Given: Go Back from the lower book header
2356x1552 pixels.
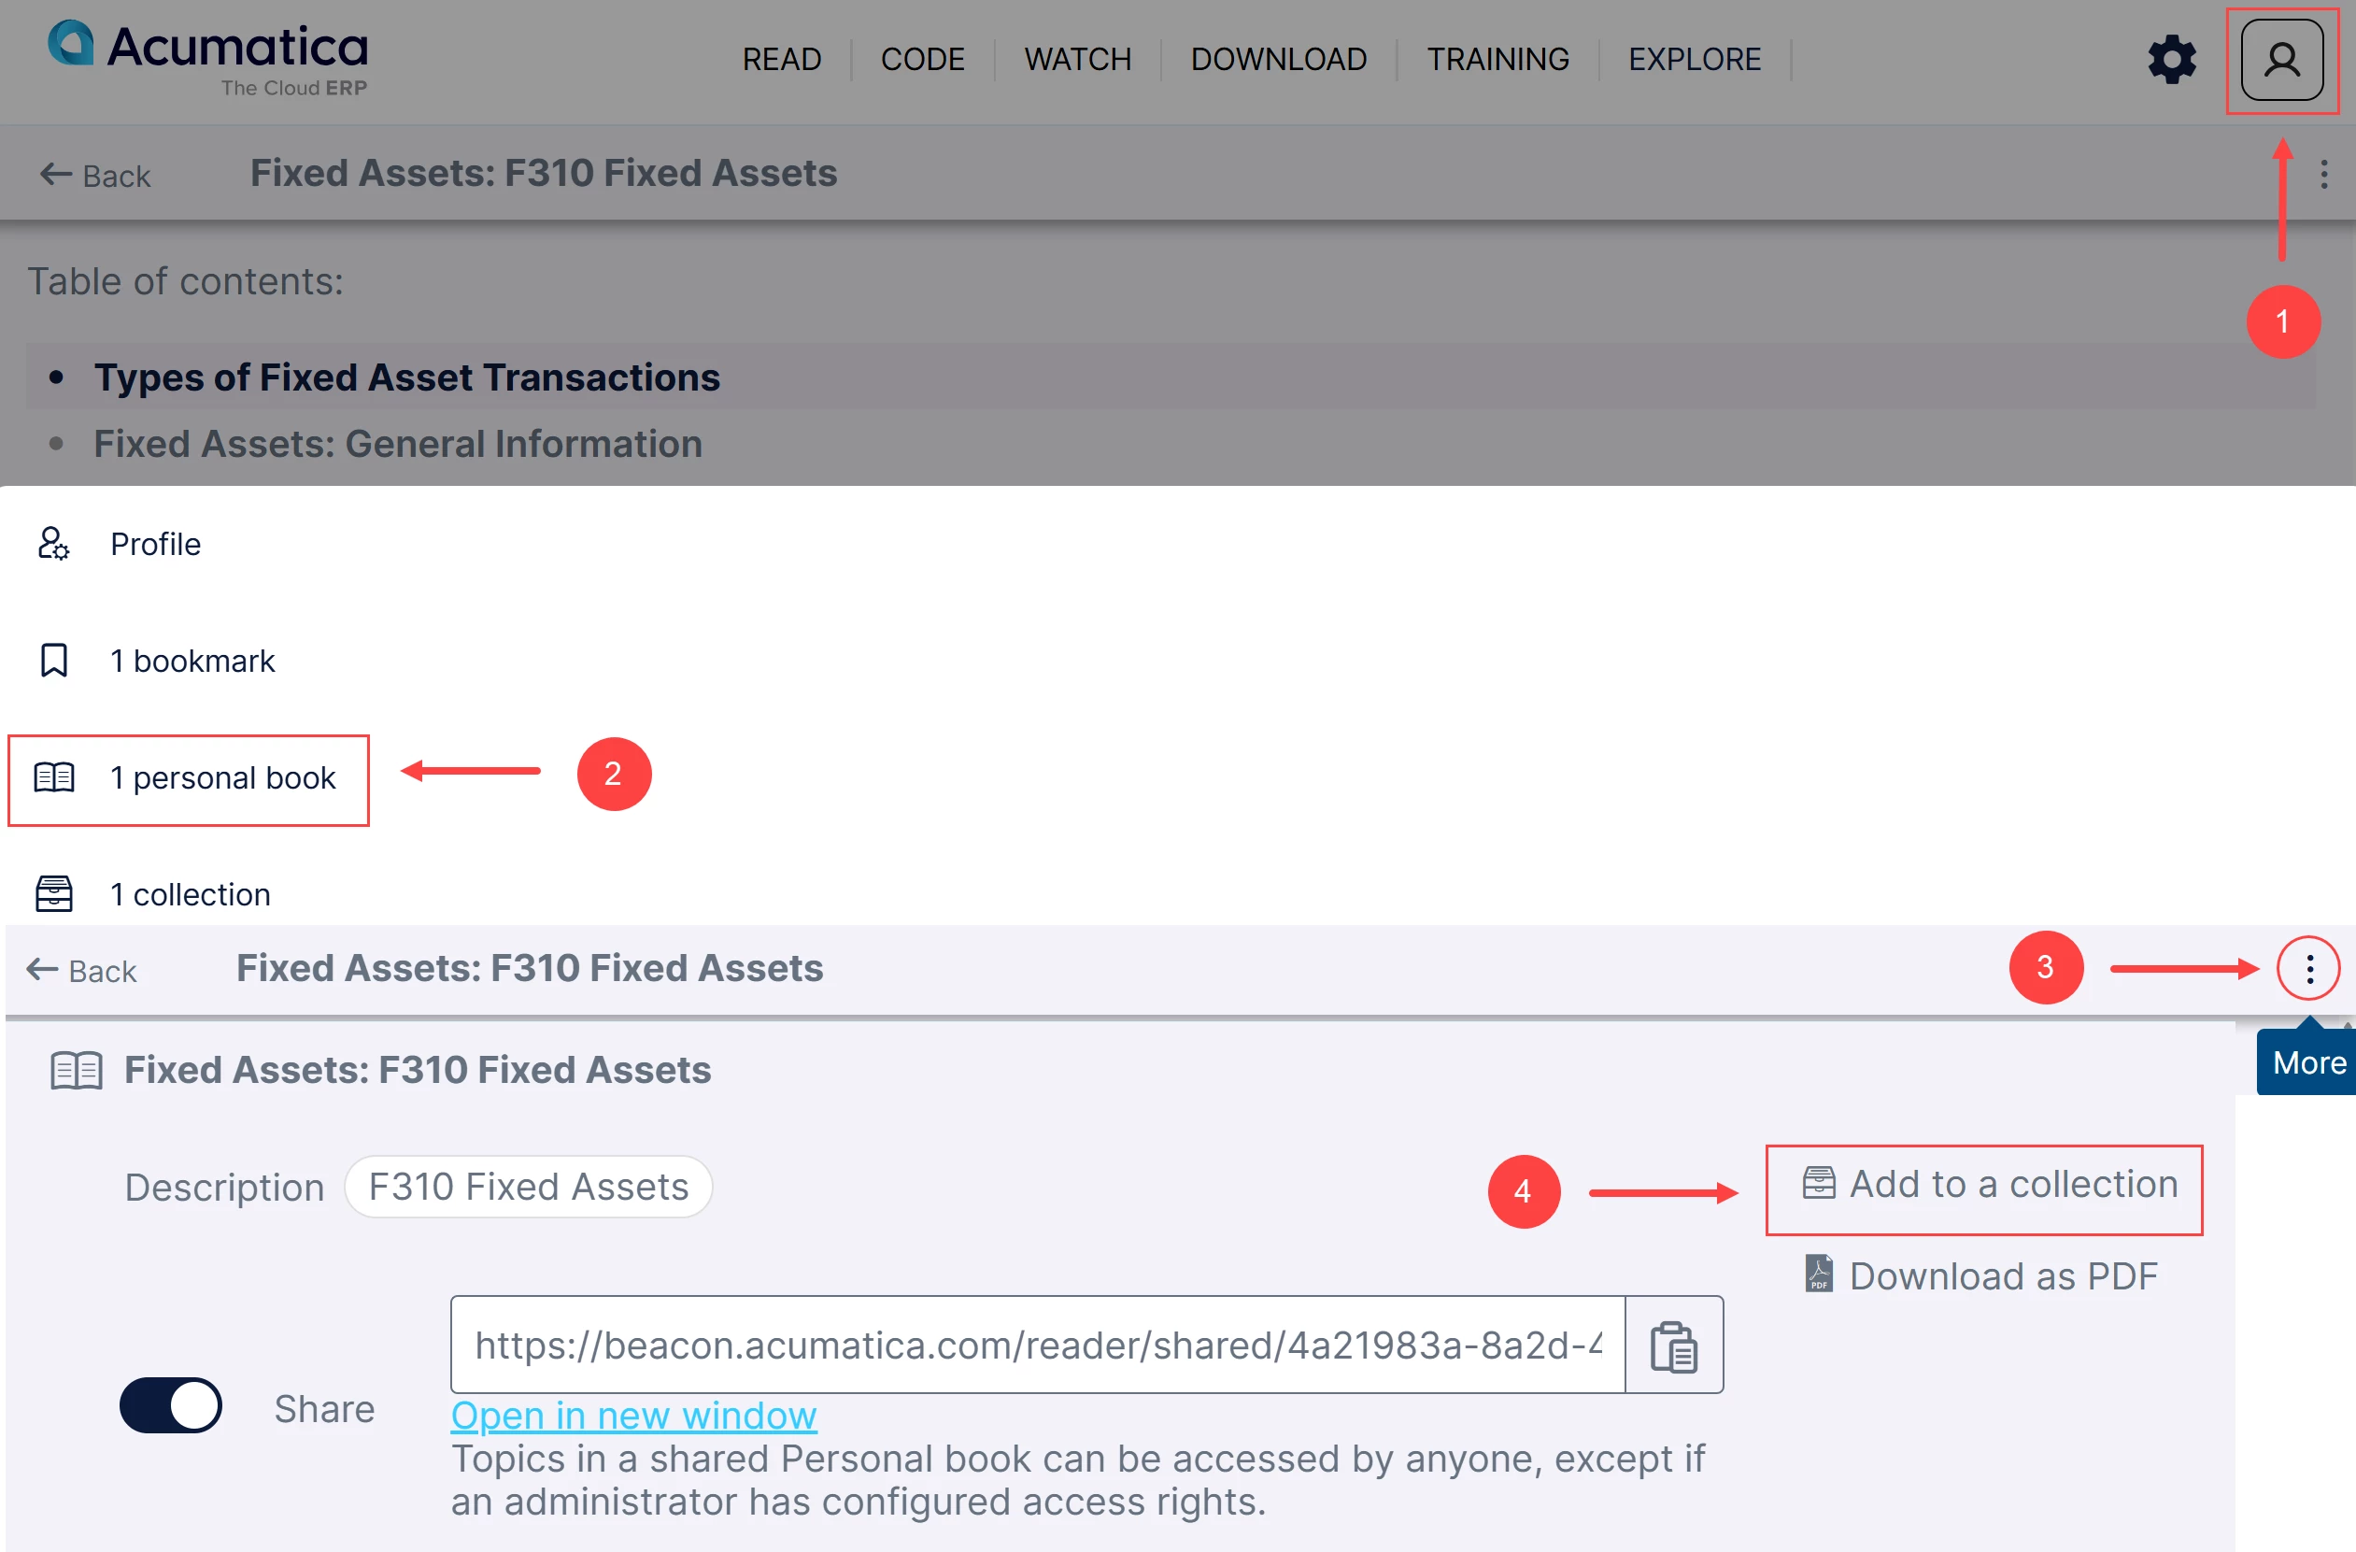Looking at the screenshot, I should (80, 971).
